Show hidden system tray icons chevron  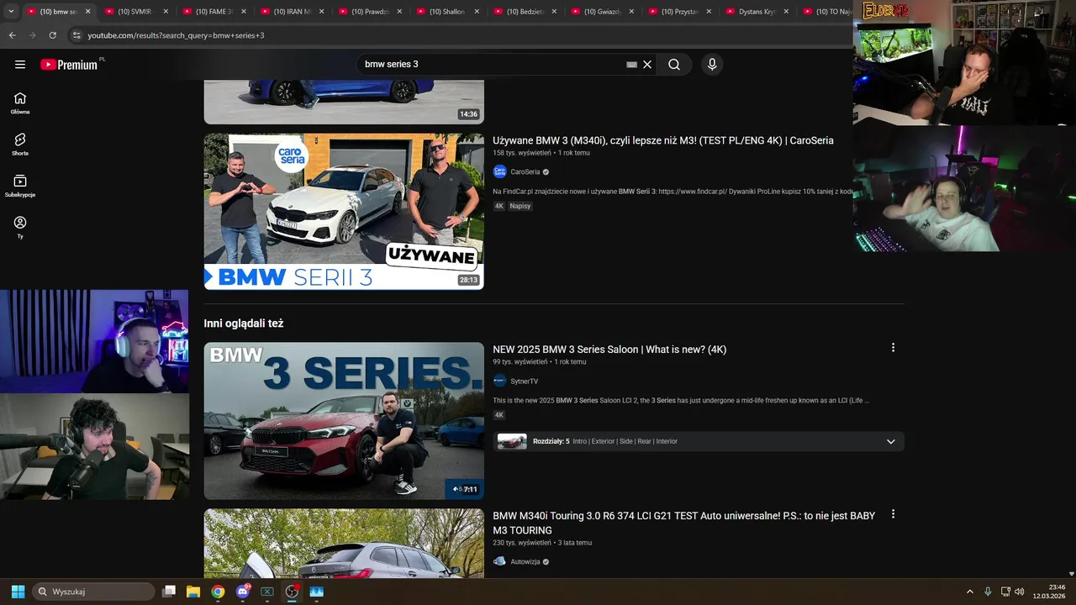(x=969, y=592)
